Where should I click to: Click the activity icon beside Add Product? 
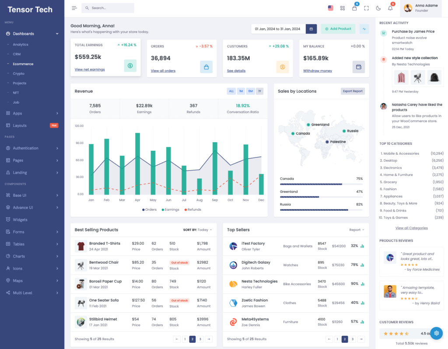click(364, 28)
